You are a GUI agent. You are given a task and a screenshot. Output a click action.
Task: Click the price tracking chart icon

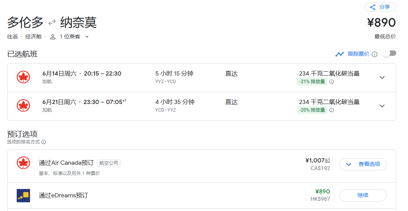click(339, 54)
